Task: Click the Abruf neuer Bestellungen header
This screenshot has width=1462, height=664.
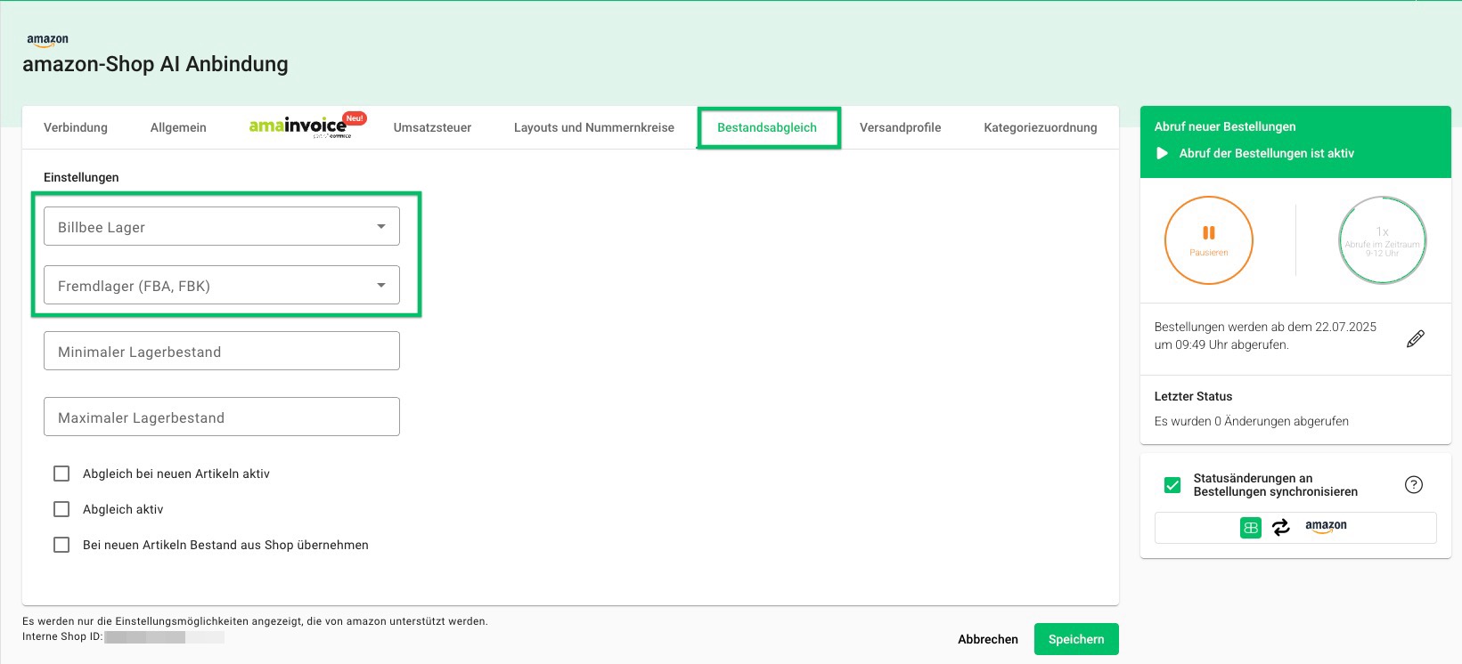Action: click(1225, 126)
